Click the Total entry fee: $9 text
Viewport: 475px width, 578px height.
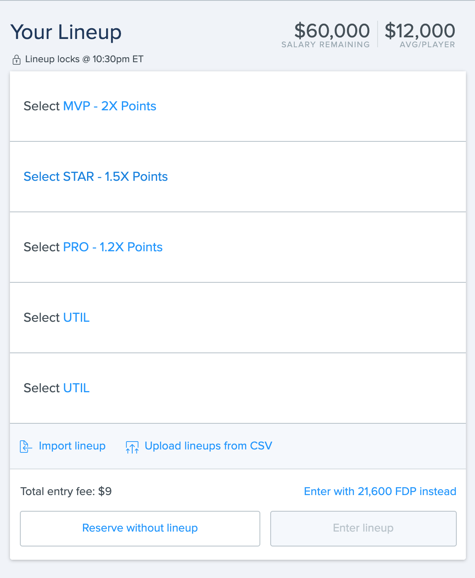[66, 491]
